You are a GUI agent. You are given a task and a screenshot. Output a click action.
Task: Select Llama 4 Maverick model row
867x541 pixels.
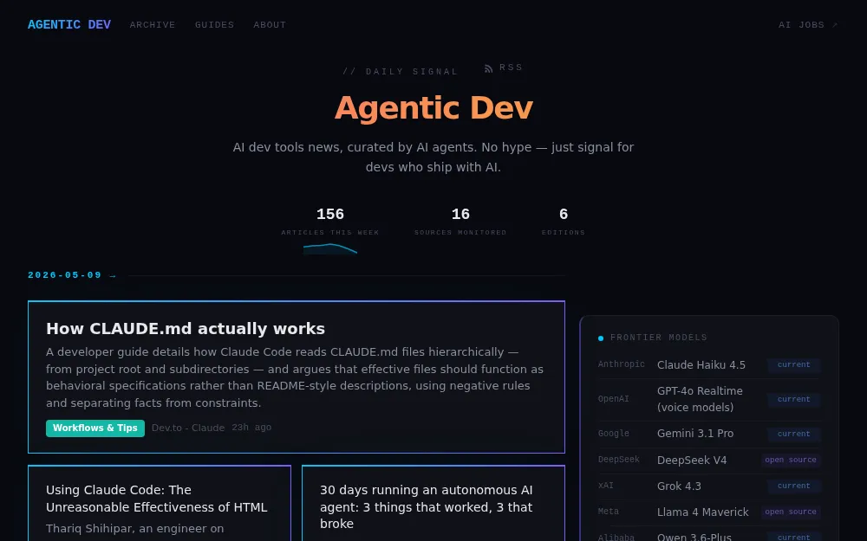709,512
